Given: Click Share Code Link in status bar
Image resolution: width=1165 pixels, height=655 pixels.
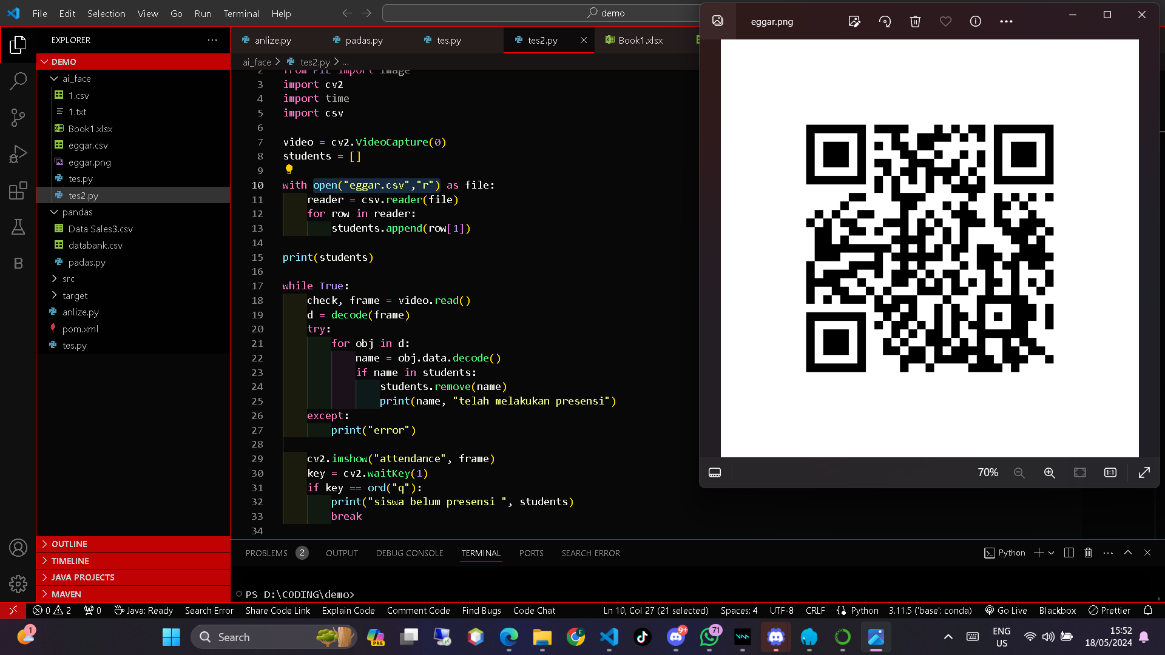Looking at the screenshot, I should tap(278, 610).
